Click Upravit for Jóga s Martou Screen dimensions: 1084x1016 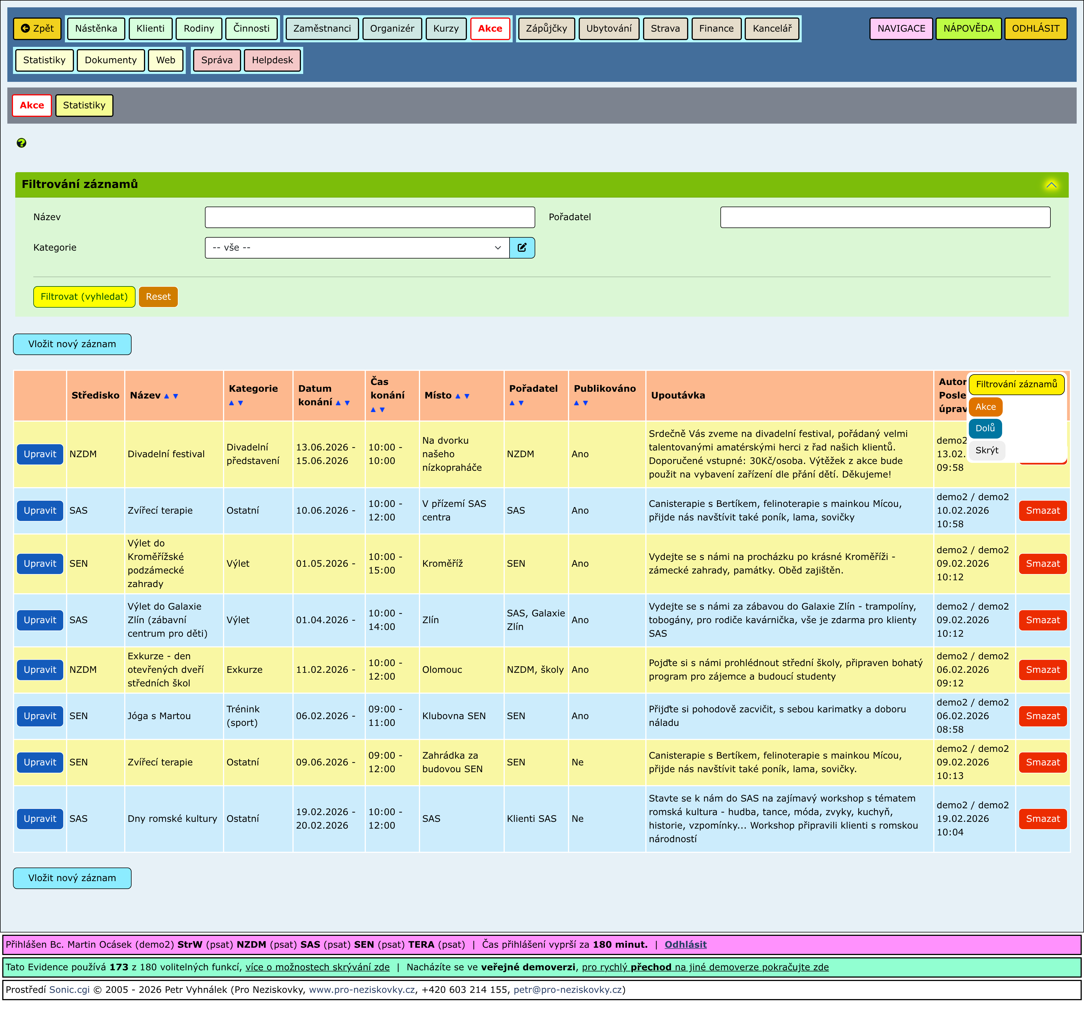pos(40,716)
